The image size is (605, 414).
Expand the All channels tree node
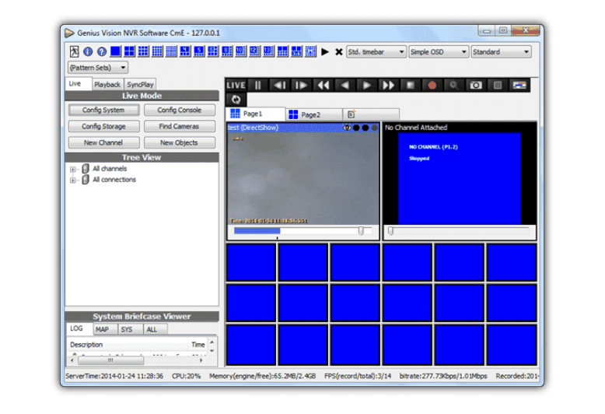[x=74, y=169]
